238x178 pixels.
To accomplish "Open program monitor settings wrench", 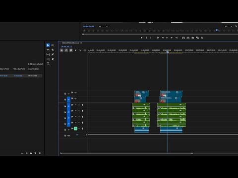I will point(236,26).
